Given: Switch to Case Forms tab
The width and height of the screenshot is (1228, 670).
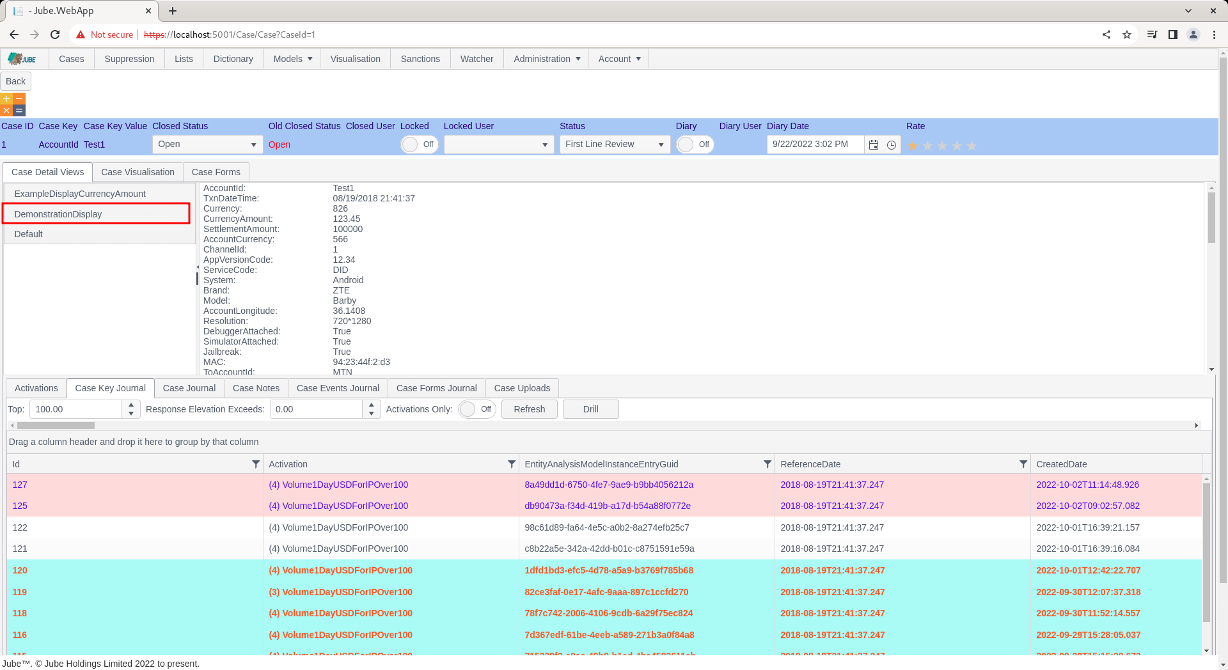Looking at the screenshot, I should pos(216,172).
